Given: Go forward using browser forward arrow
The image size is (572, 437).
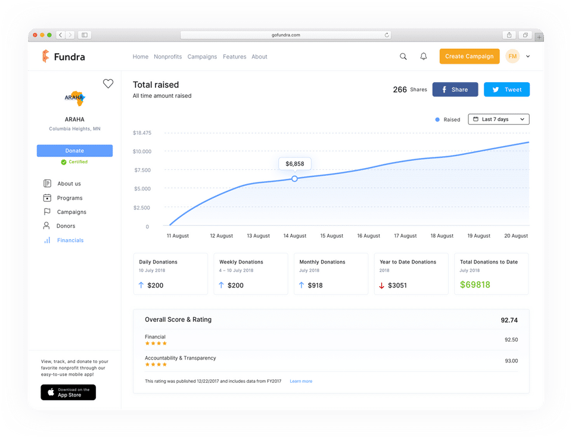Looking at the screenshot, I should [x=70, y=35].
